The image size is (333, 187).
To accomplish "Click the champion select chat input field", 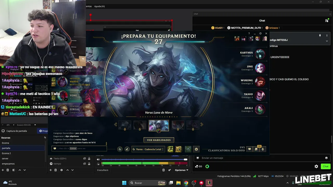I will point(79,148).
